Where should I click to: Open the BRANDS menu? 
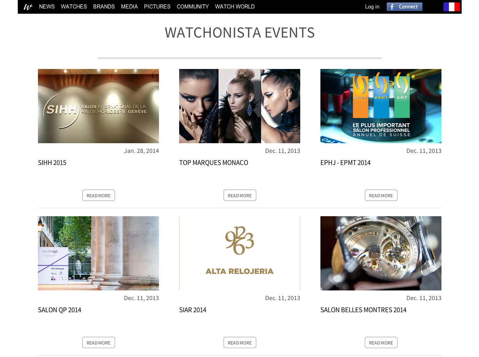pyautogui.click(x=104, y=7)
